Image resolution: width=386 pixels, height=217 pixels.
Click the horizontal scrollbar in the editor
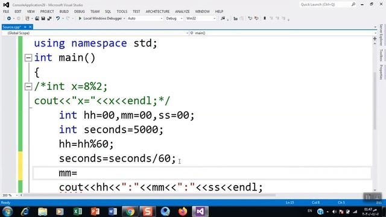[150, 195]
